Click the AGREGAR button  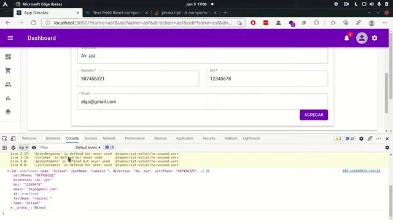[x=314, y=115]
